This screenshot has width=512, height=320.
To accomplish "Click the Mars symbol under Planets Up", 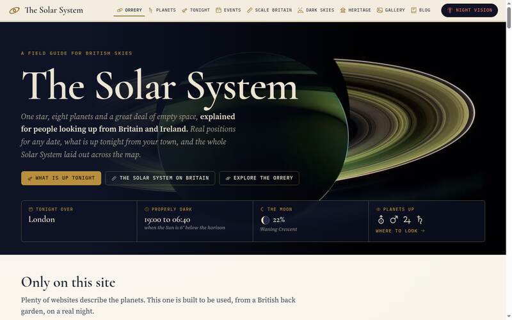I will pyautogui.click(x=394, y=220).
